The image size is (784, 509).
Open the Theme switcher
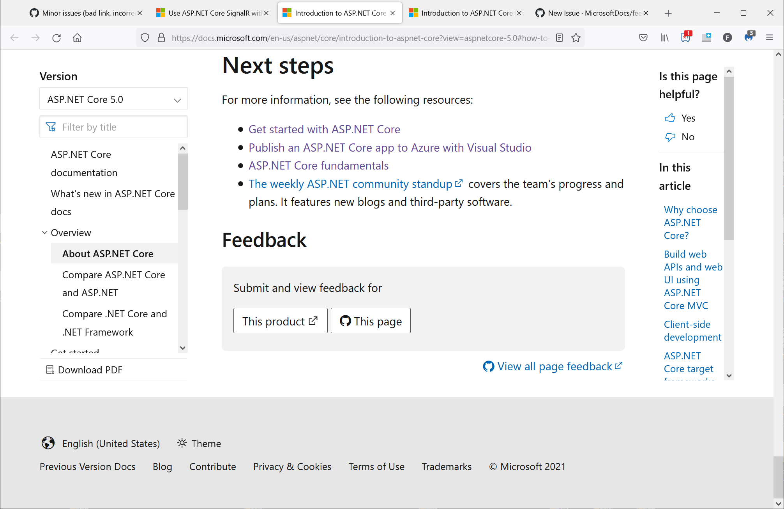click(199, 444)
